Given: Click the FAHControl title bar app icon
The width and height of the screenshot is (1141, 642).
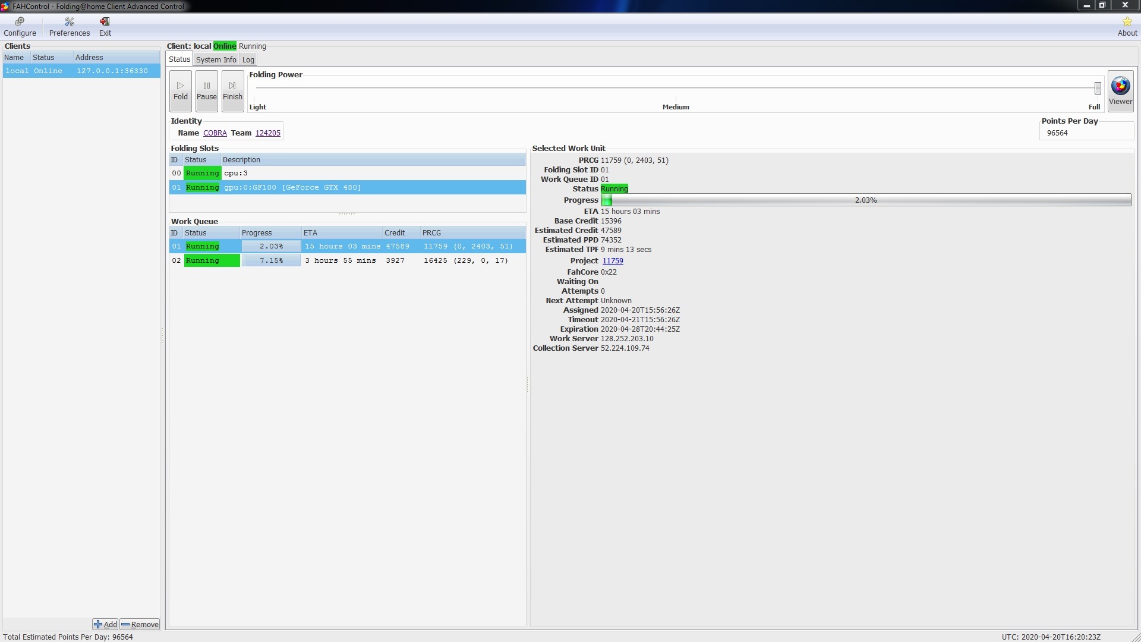Looking at the screenshot, I should click(x=5, y=6).
